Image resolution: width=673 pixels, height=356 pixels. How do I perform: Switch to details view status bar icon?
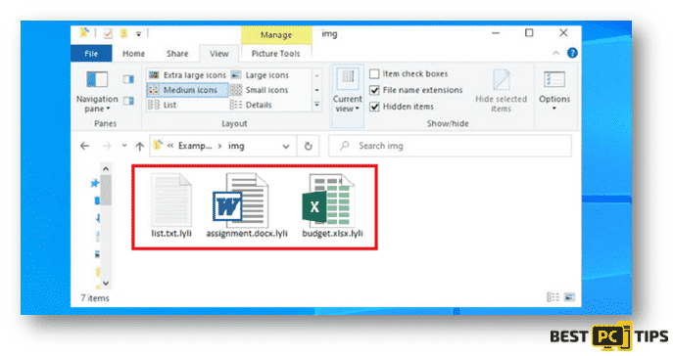coord(553,297)
